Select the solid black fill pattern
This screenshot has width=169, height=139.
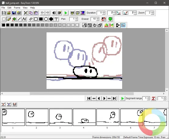click(x=3, y=25)
